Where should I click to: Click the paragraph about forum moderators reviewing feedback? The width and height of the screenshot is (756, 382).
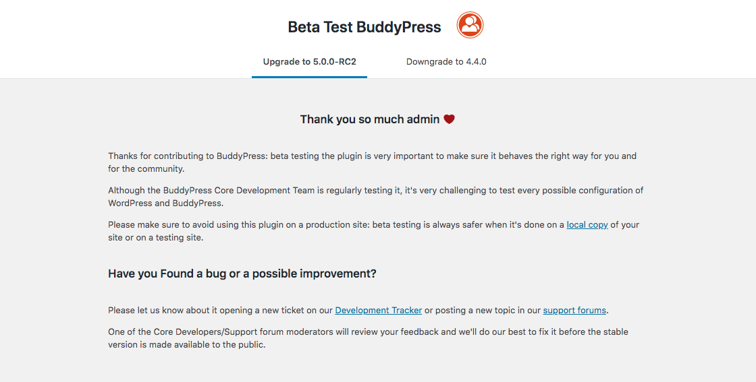368,338
